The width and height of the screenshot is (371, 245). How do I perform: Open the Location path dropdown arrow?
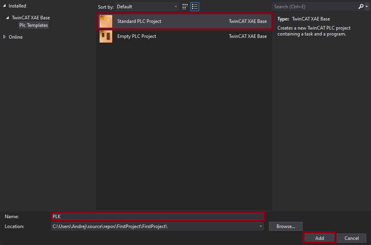pos(260,226)
